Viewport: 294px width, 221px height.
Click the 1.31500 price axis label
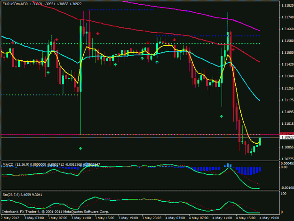click(x=287, y=53)
